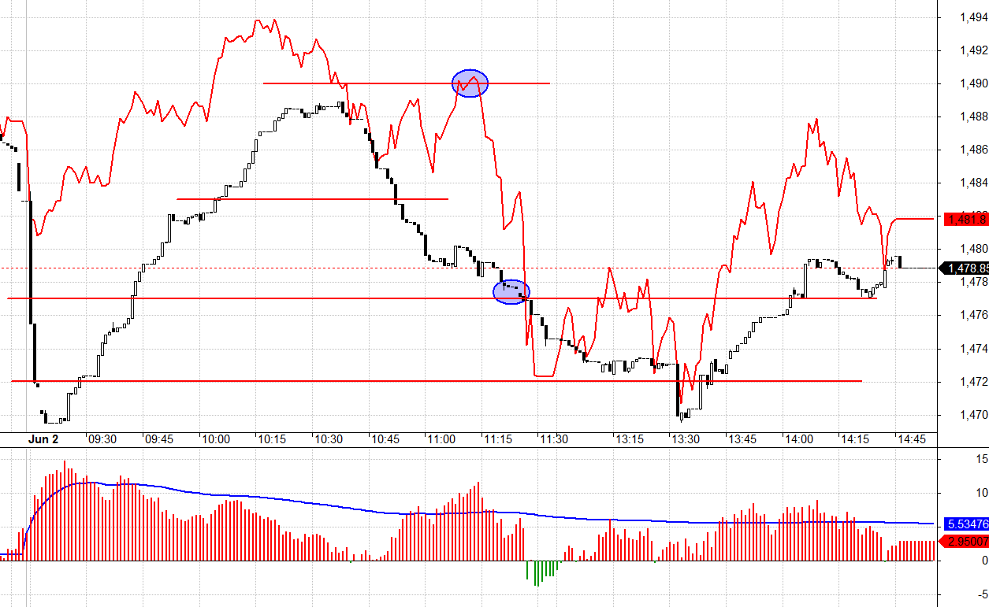Click the 10:15 time axis label
This screenshot has height=607, width=989.
(x=272, y=439)
